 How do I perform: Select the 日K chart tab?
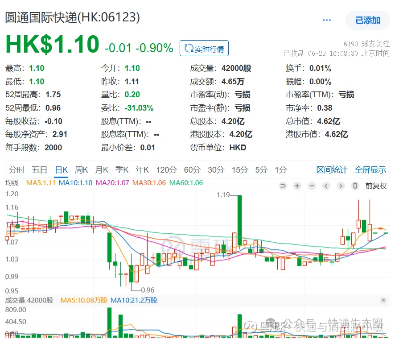click(61, 170)
